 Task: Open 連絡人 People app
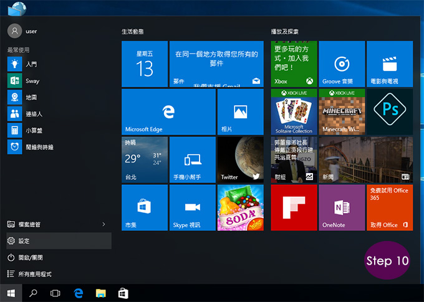pos(59,114)
